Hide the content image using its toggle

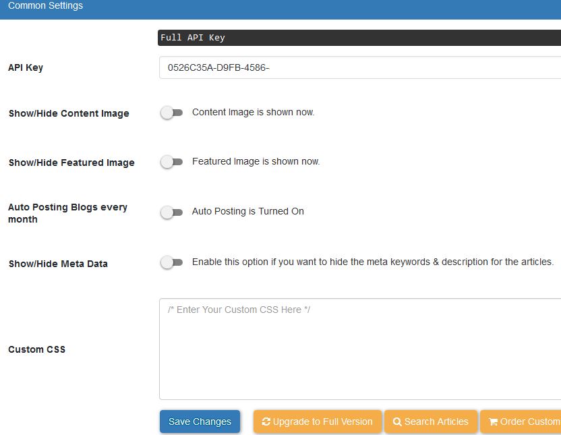[x=171, y=113]
